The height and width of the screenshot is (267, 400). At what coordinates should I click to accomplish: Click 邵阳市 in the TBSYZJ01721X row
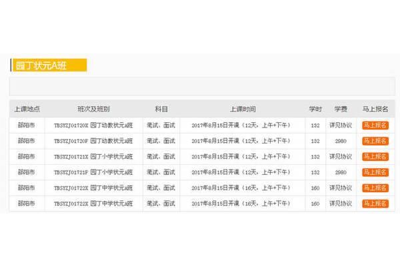26,157
